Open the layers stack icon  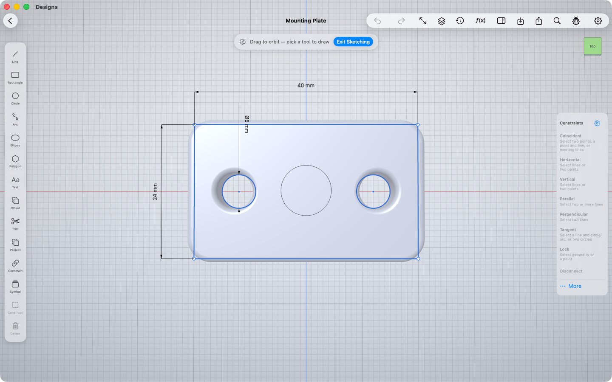click(x=442, y=21)
